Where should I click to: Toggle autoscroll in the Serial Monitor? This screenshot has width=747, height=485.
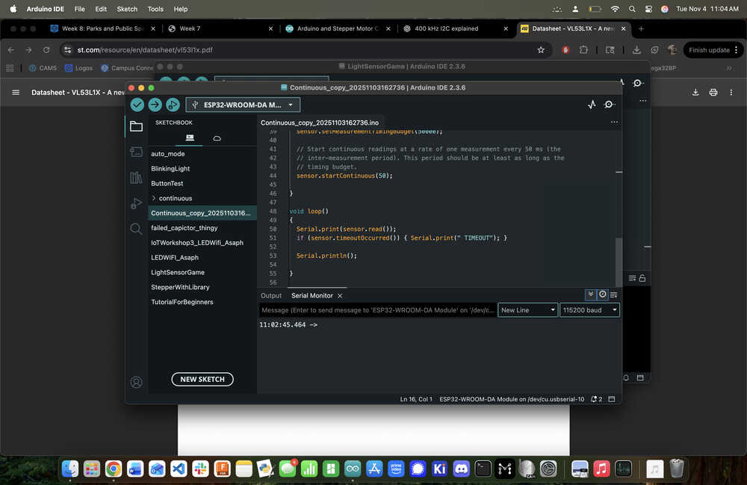[x=591, y=295]
